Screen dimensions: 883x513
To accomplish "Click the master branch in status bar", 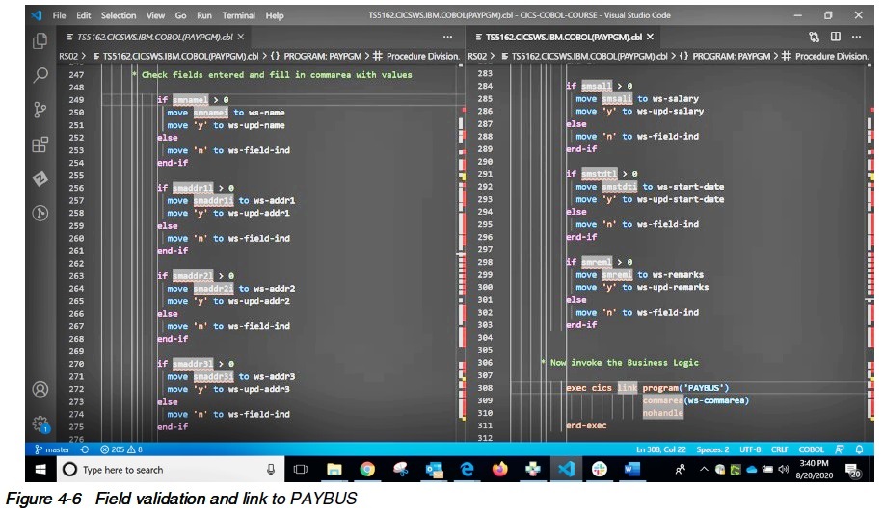I will point(53,449).
